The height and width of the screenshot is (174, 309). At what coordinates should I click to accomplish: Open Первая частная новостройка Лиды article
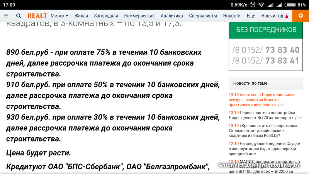pos(262,115)
